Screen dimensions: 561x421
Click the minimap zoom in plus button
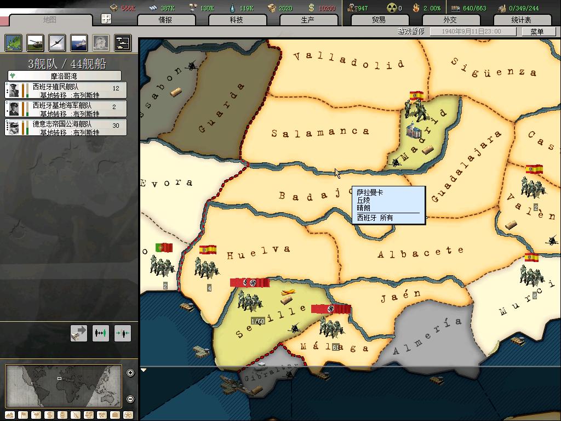(x=130, y=373)
